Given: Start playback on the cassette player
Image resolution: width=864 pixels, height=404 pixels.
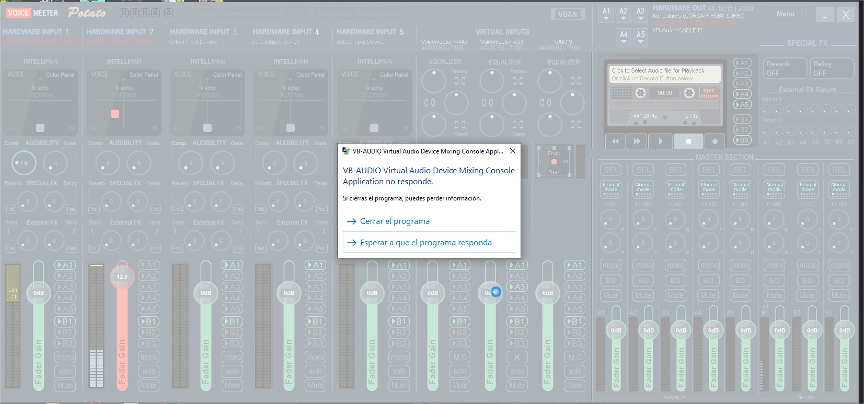Looking at the screenshot, I should [661, 141].
